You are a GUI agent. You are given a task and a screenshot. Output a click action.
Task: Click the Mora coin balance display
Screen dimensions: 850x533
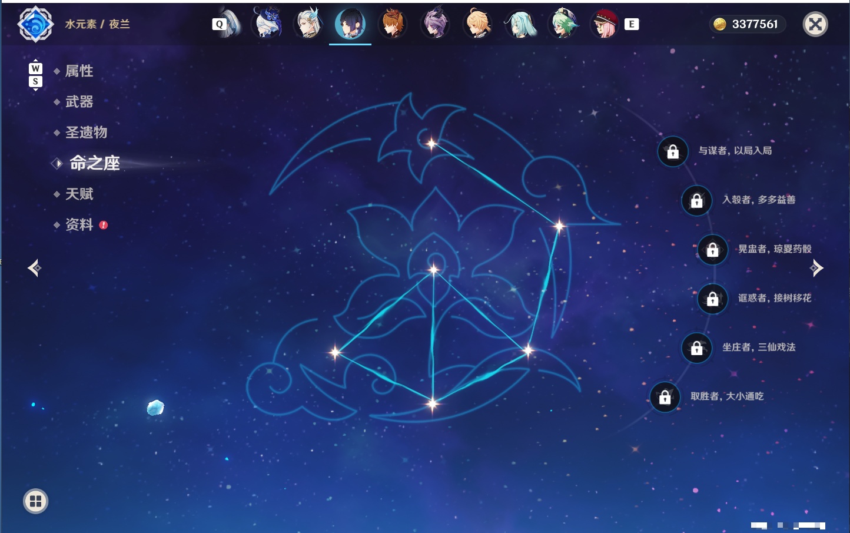(746, 24)
